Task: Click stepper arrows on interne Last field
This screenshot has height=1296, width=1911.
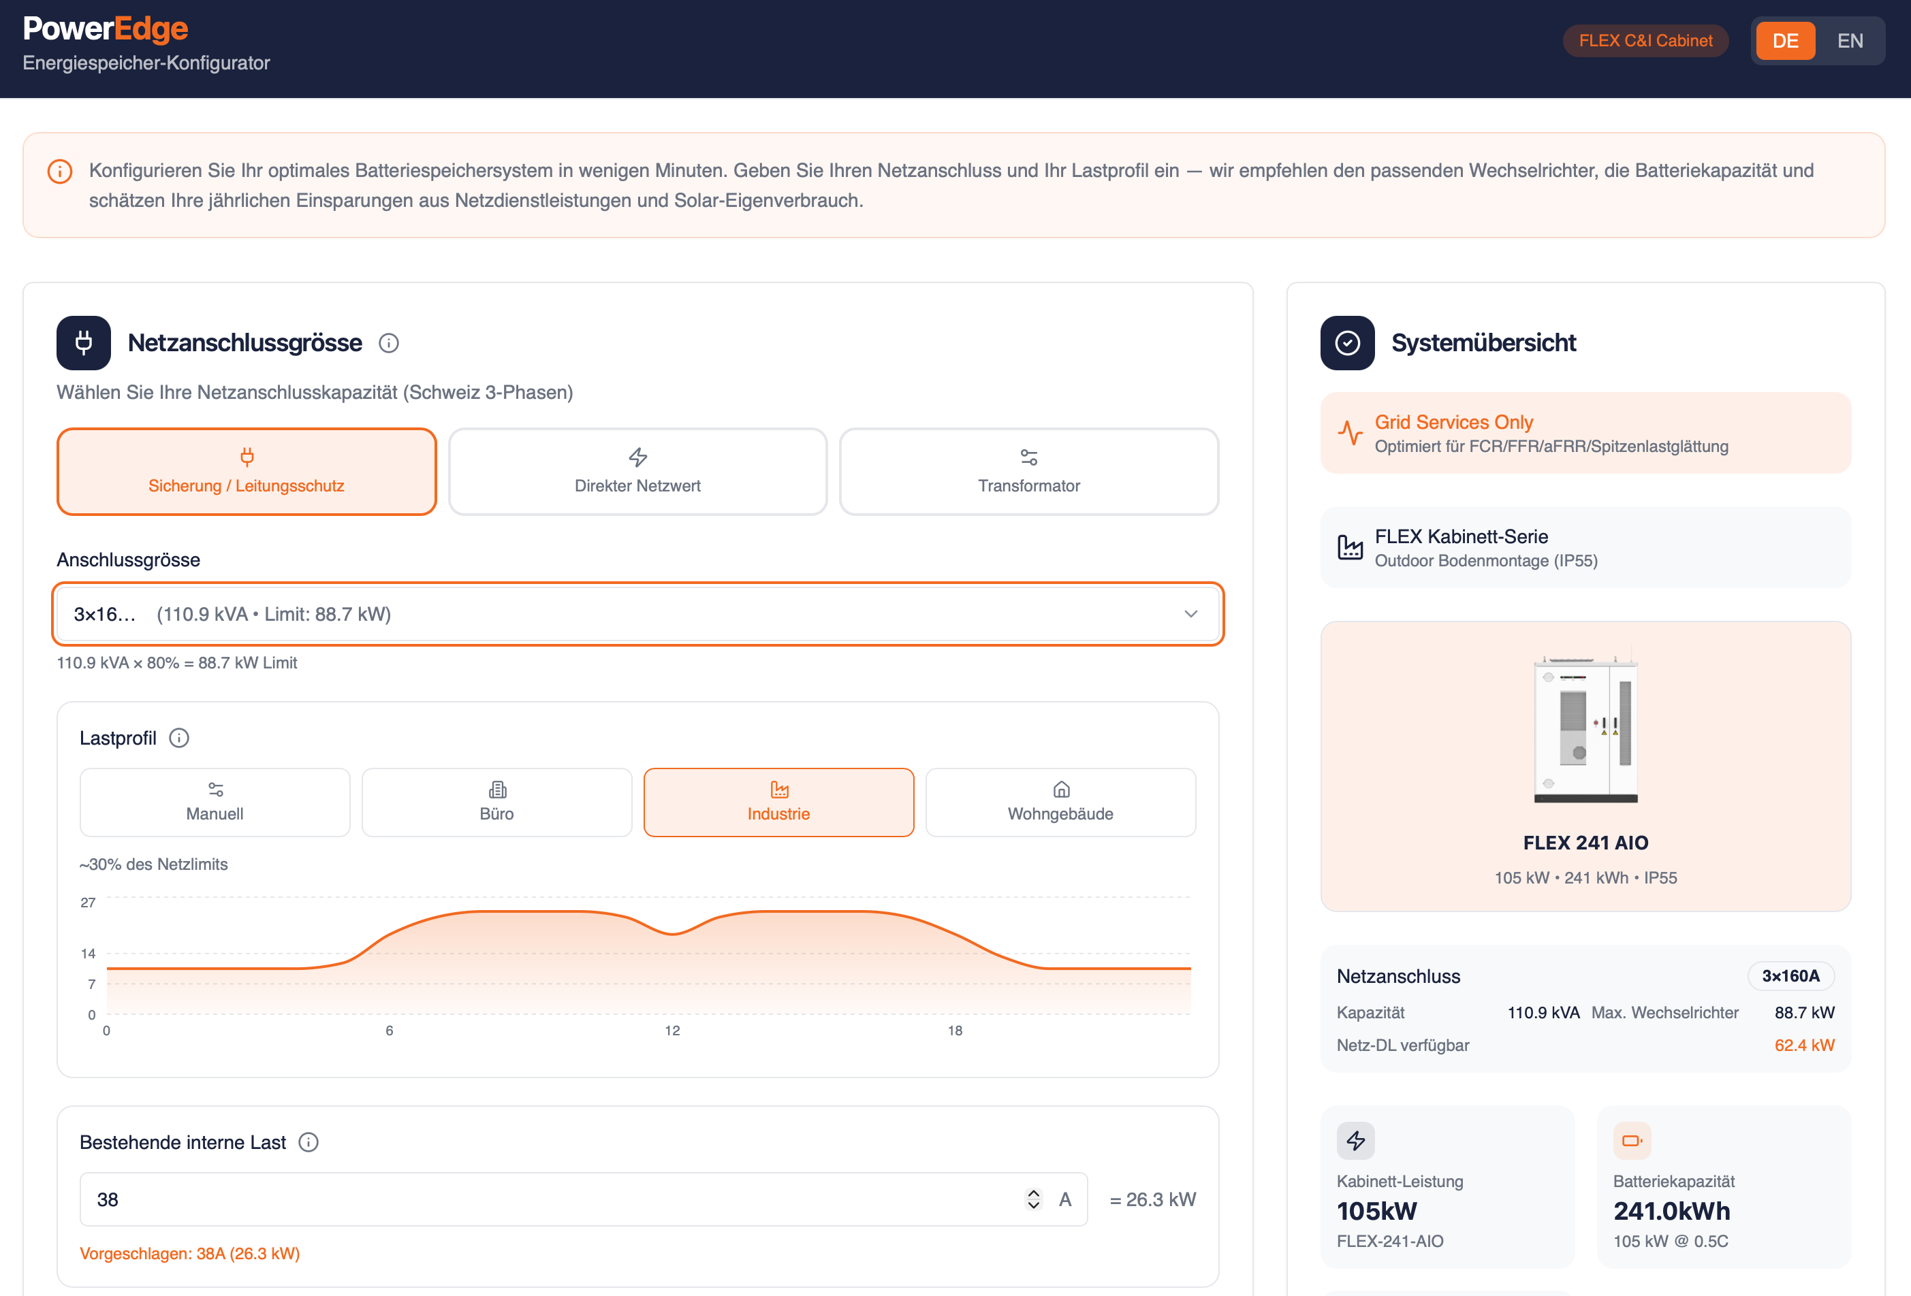Action: (1032, 1199)
